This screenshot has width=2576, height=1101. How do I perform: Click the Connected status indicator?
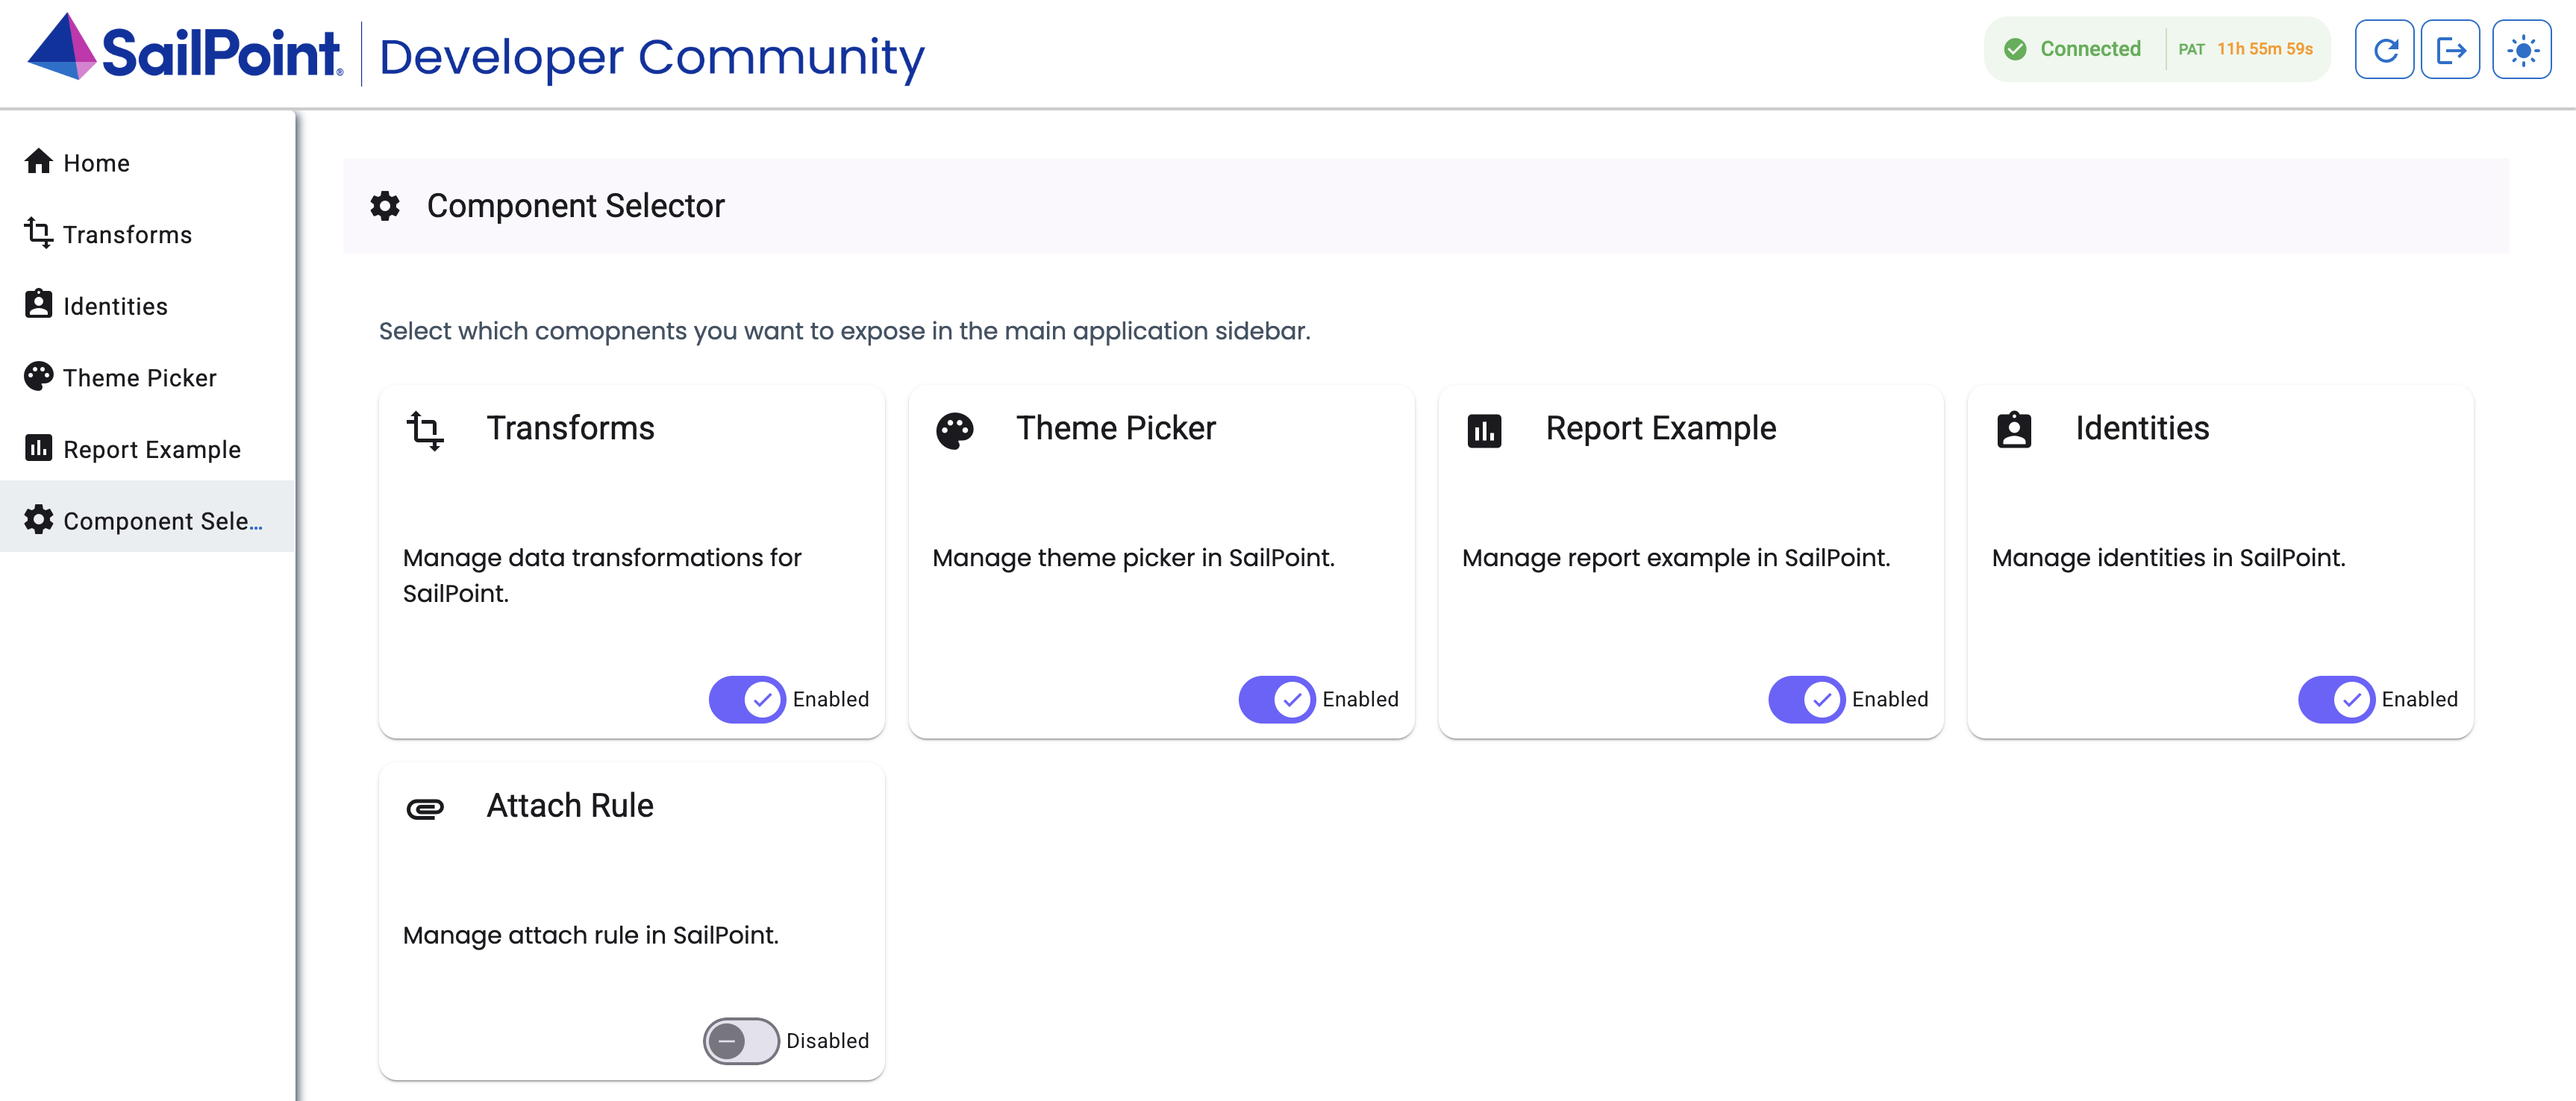2090,48
